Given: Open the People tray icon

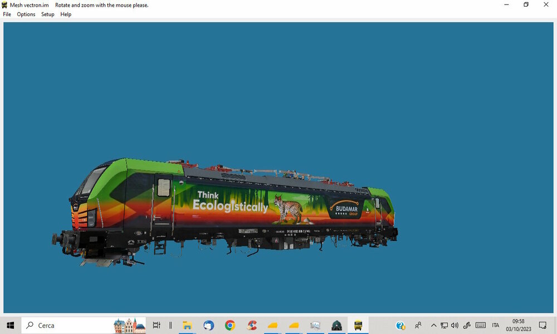Looking at the screenshot, I should click(418, 325).
